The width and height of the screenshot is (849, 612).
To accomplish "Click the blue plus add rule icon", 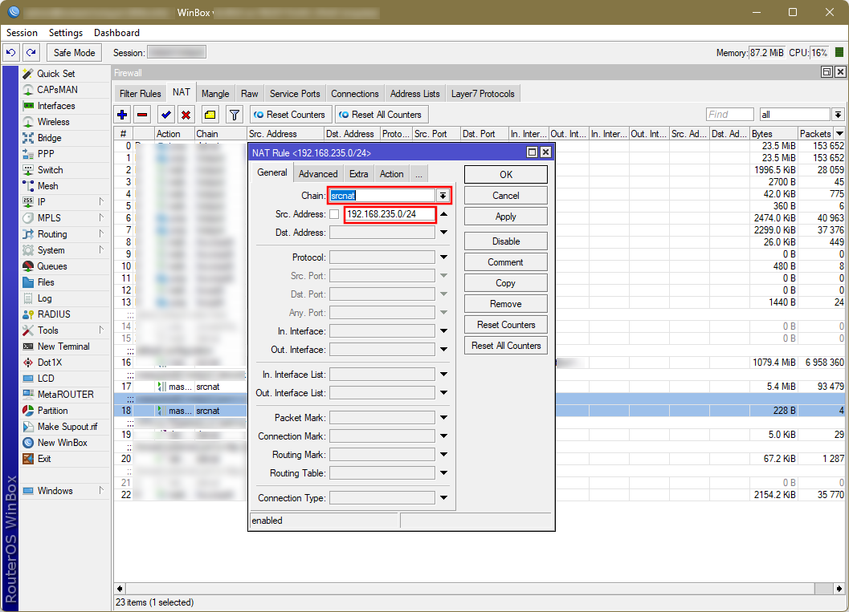I will pyautogui.click(x=122, y=115).
